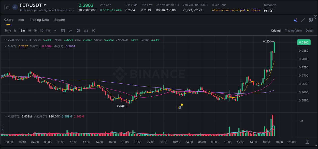Click the go-to-date calendar icon
Screen dimensions: 318x149
click(x=63, y=31)
